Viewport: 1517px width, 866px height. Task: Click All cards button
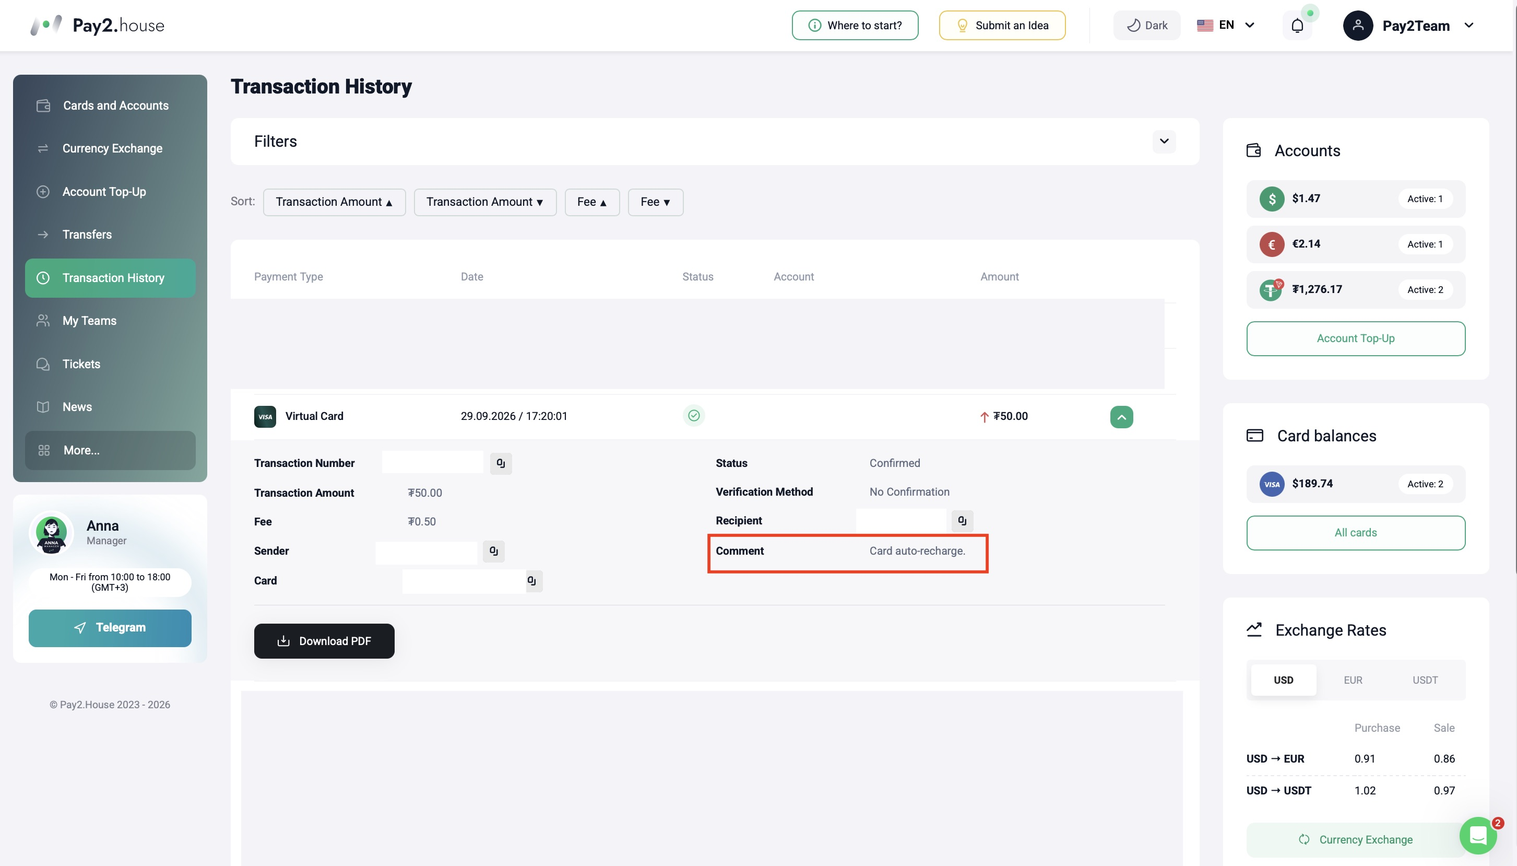click(x=1355, y=533)
